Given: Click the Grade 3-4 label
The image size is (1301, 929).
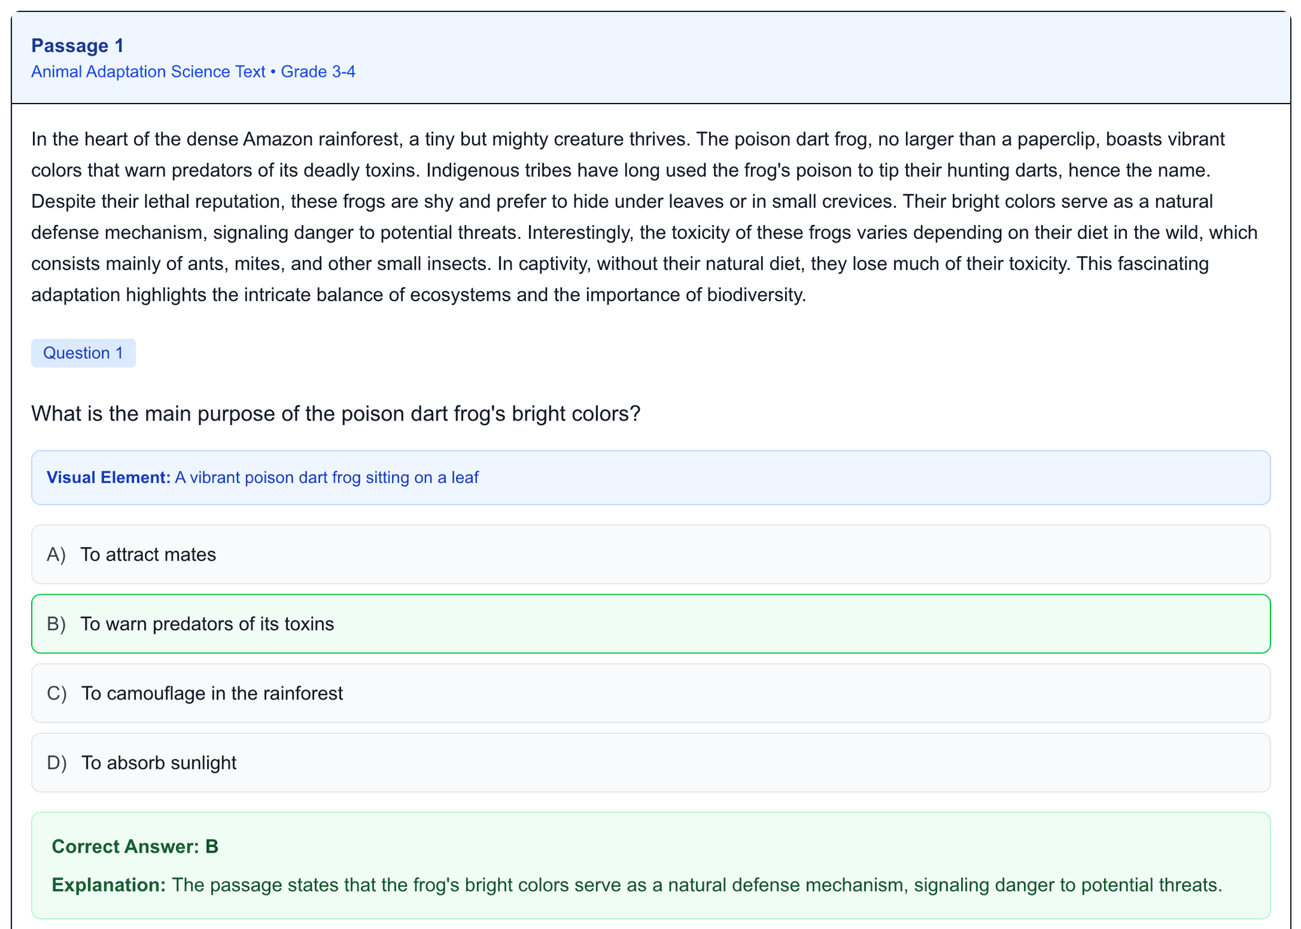Looking at the screenshot, I should [318, 71].
